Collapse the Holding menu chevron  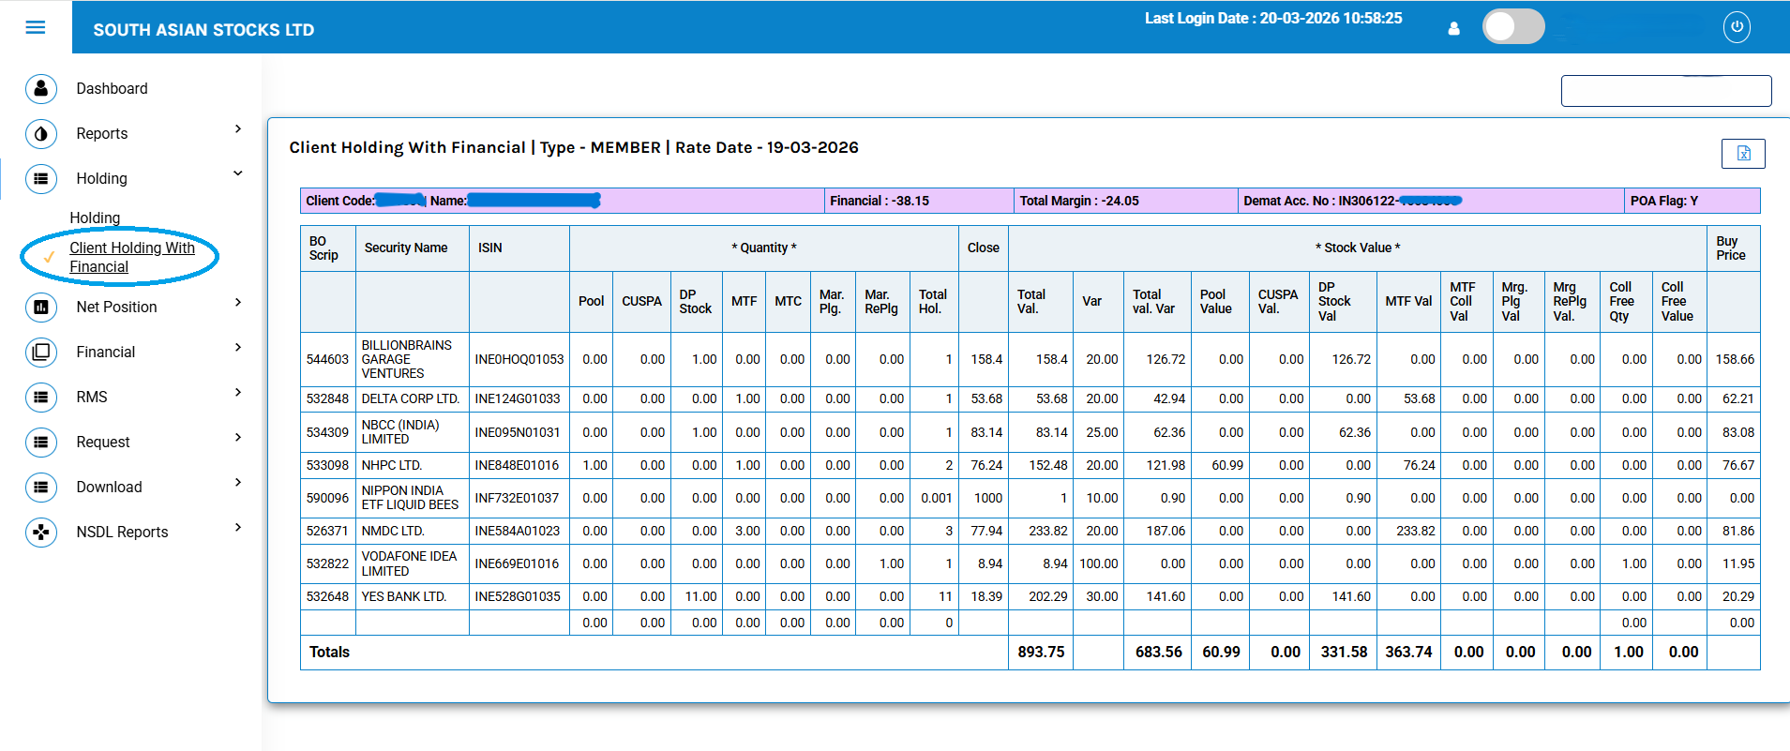pyautogui.click(x=238, y=173)
